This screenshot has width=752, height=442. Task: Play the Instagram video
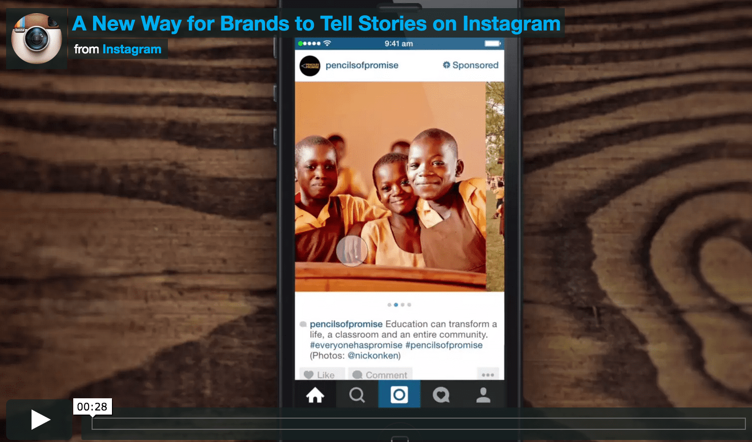(40, 420)
